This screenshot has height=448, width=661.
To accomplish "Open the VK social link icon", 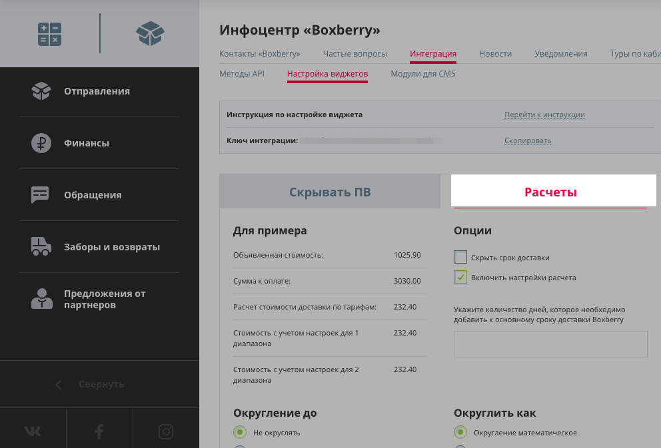I will tap(33, 431).
